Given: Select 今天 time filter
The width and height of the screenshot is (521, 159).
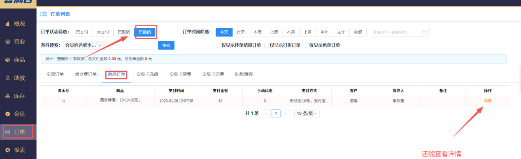Looking at the screenshot, I should [224, 32].
